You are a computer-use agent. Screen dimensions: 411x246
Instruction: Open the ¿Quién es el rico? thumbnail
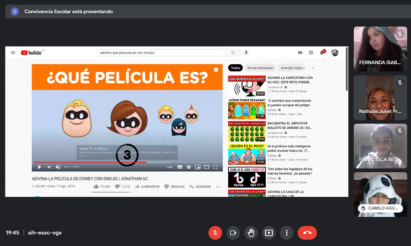[247, 154]
